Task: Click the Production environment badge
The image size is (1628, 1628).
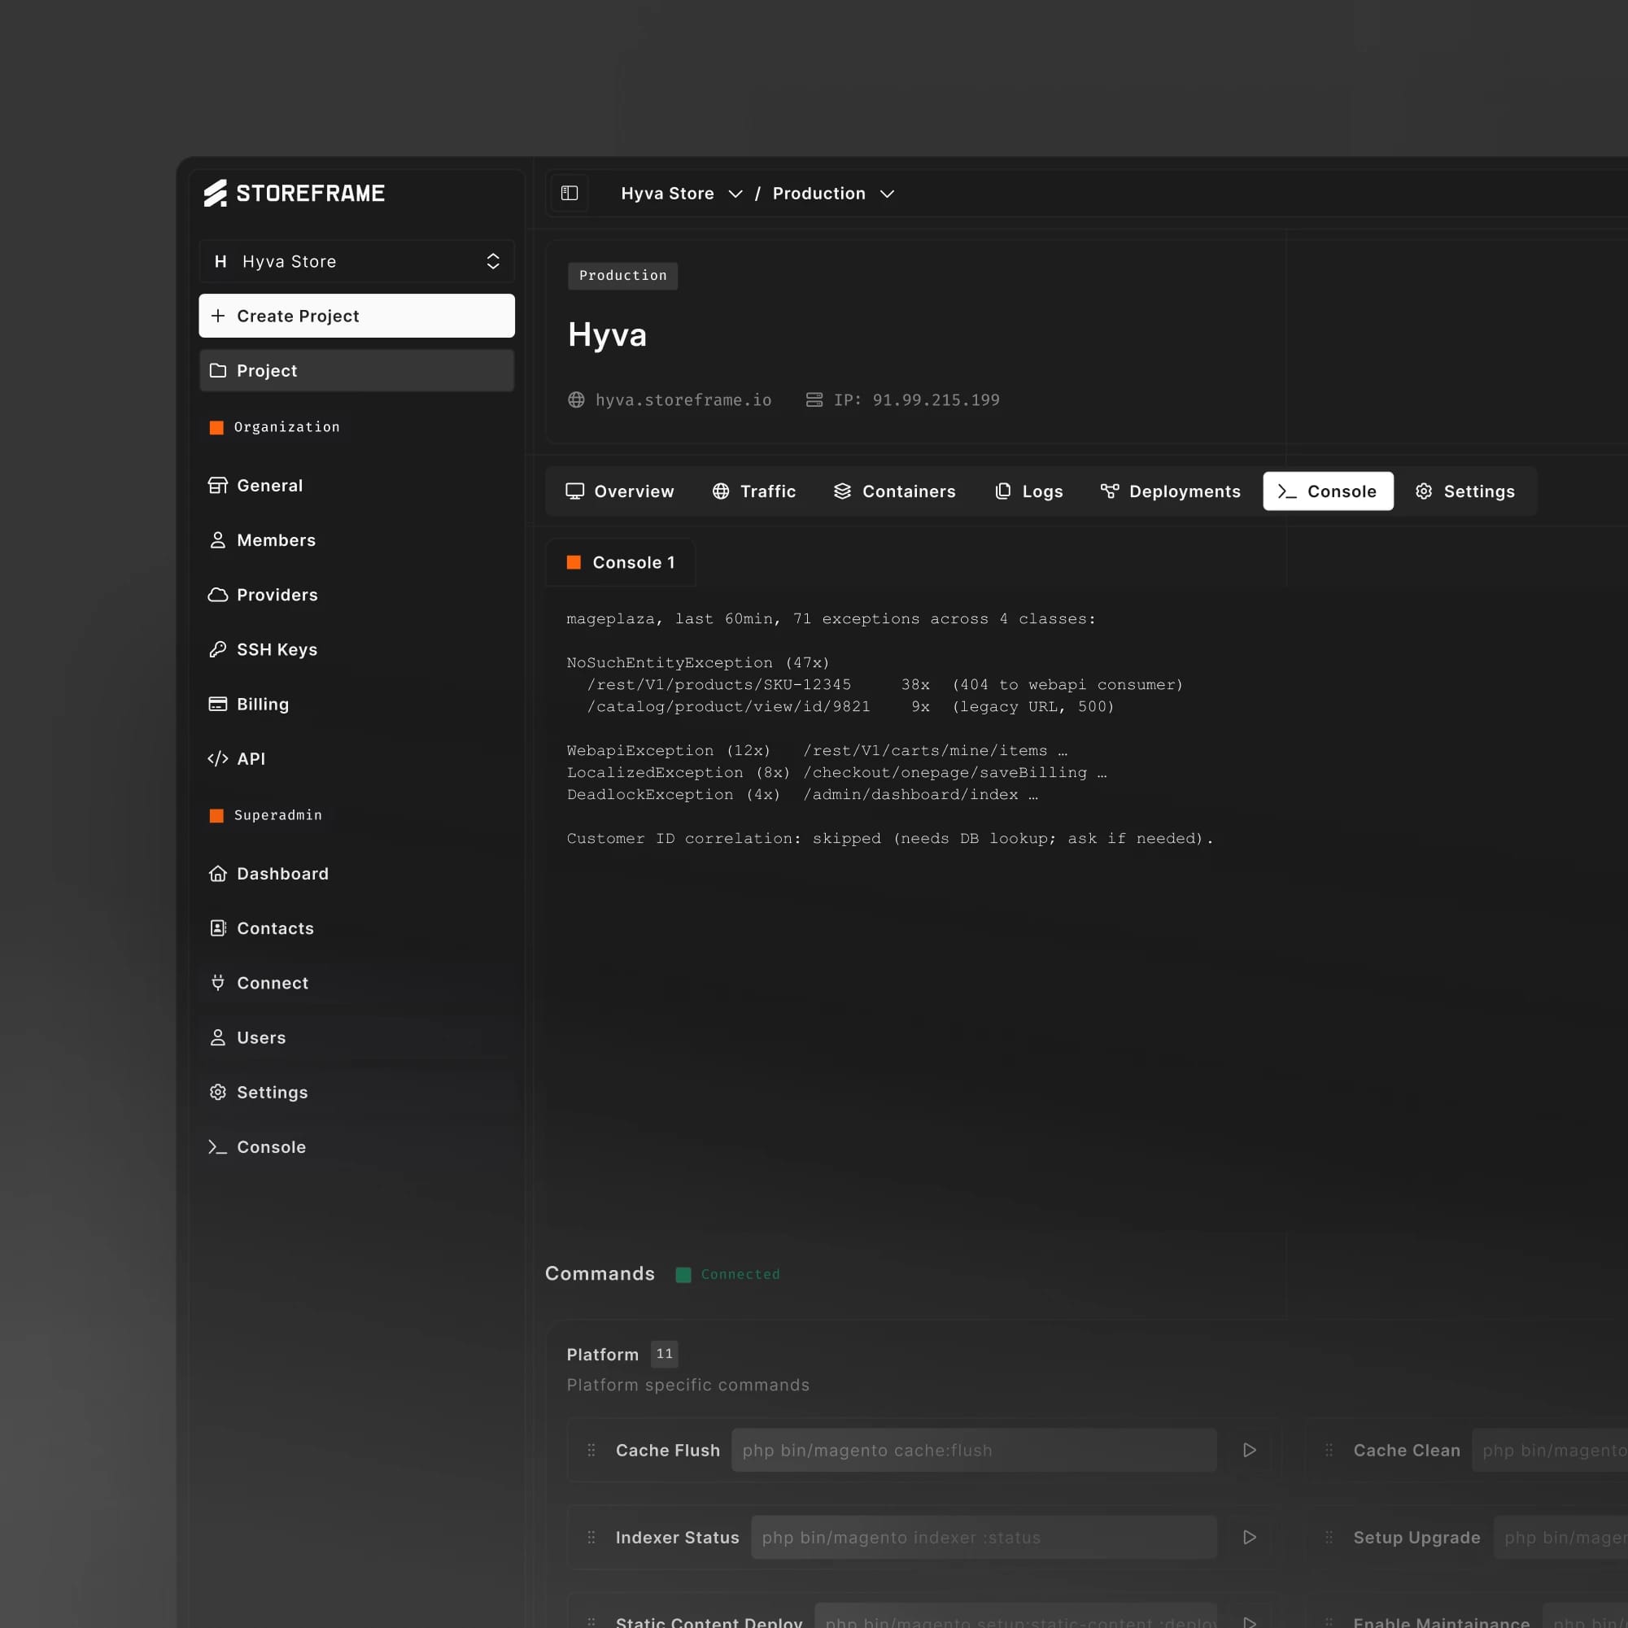Action: pyautogui.click(x=622, y=276)
